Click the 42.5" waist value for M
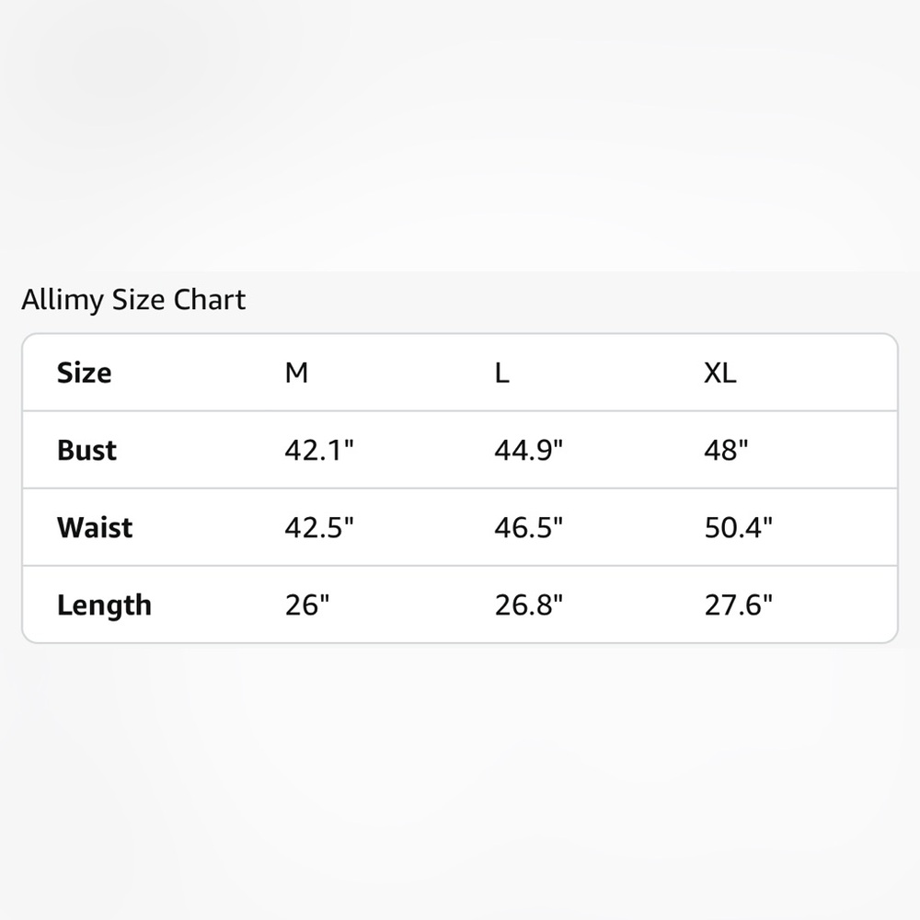This screenshot has width=920, height=920. point(319,527)
